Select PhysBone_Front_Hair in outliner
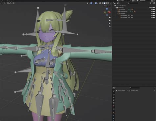Screen dimensions: 156x121 coord(128,17)
